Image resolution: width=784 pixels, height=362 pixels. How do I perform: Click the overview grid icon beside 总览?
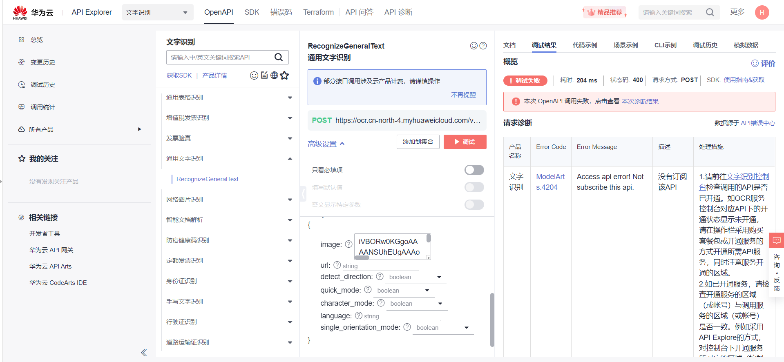pos(21,40)
